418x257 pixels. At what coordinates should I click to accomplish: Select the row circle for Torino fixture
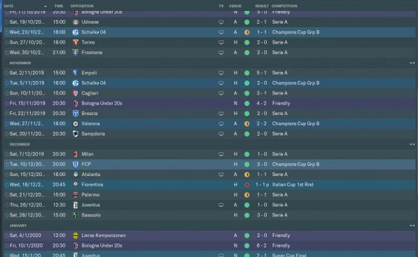coord(6,42)
